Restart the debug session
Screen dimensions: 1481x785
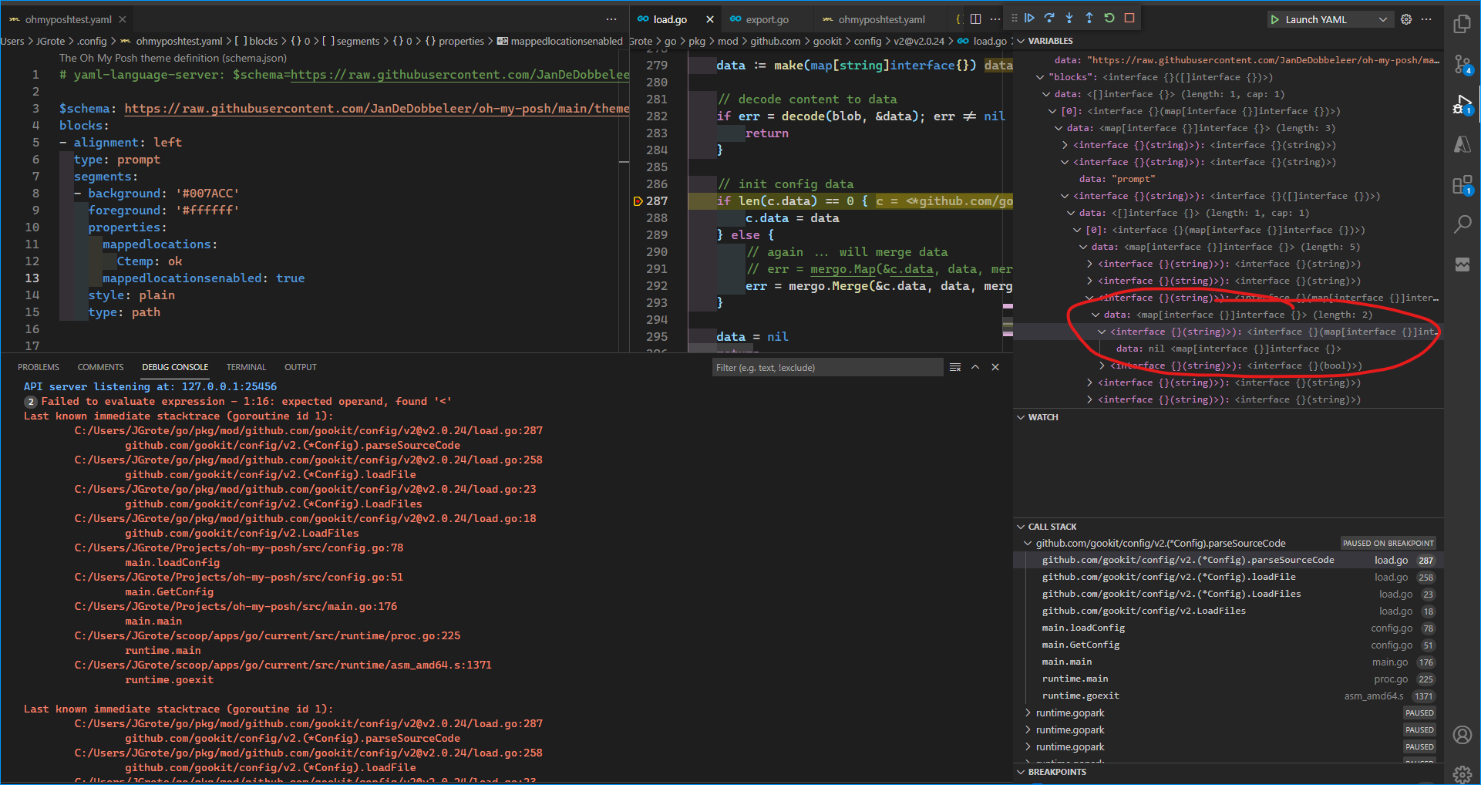1109,18
